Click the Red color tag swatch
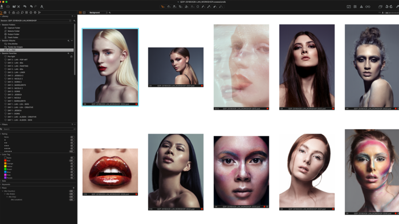The height and width of the screenshot is (224, 399). (5, 160)
